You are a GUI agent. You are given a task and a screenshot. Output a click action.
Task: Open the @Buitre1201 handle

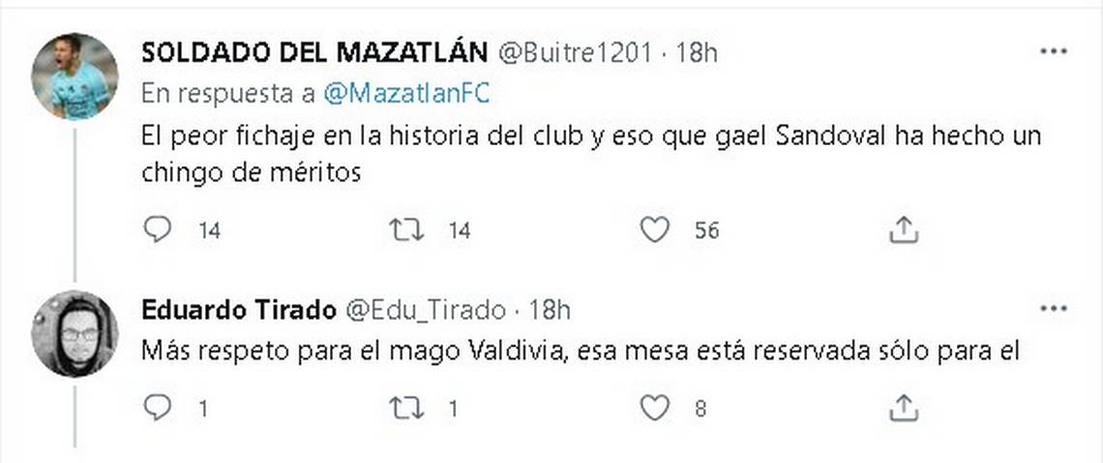(x=576, y=52)
